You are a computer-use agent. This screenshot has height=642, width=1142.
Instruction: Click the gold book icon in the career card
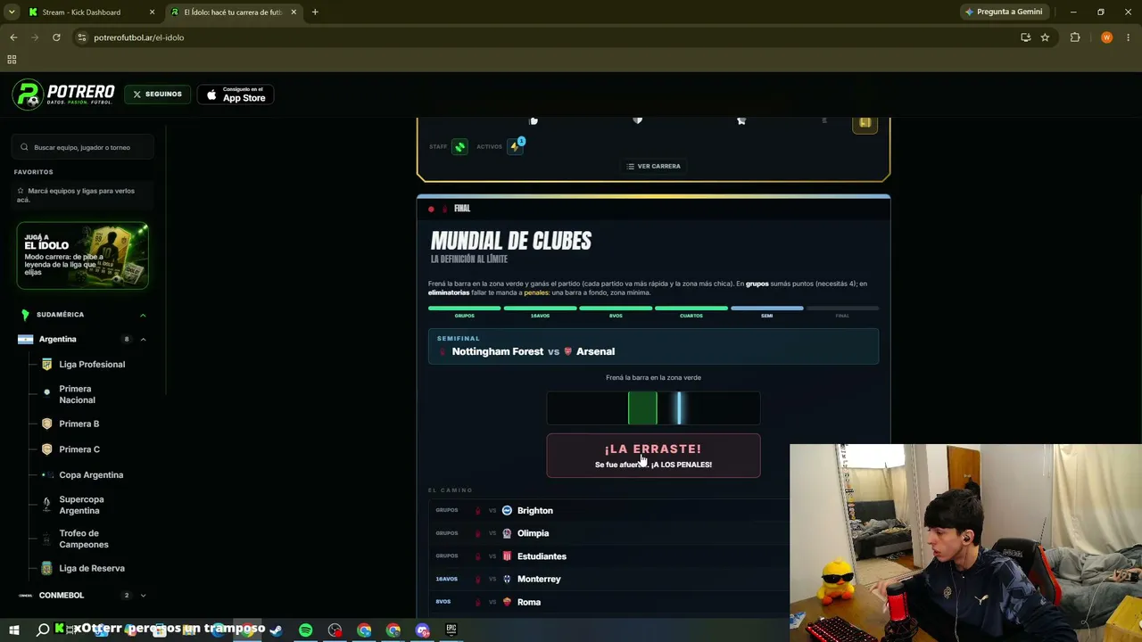[865, 124]
